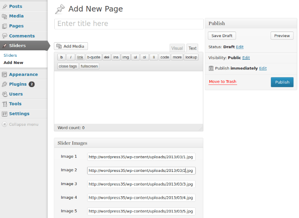Edit the Visibility setting
Image resolution: width=299 pixels, height=218 pixels.
[246, 58]
